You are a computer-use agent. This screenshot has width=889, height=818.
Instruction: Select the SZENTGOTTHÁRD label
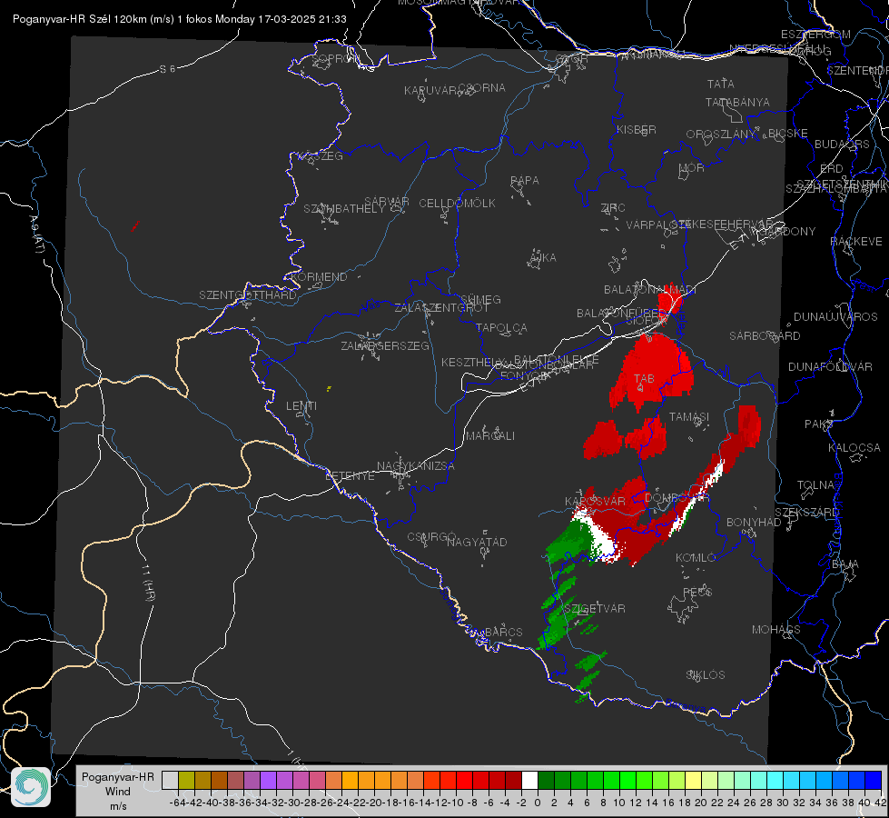click(x=248, y=295)
